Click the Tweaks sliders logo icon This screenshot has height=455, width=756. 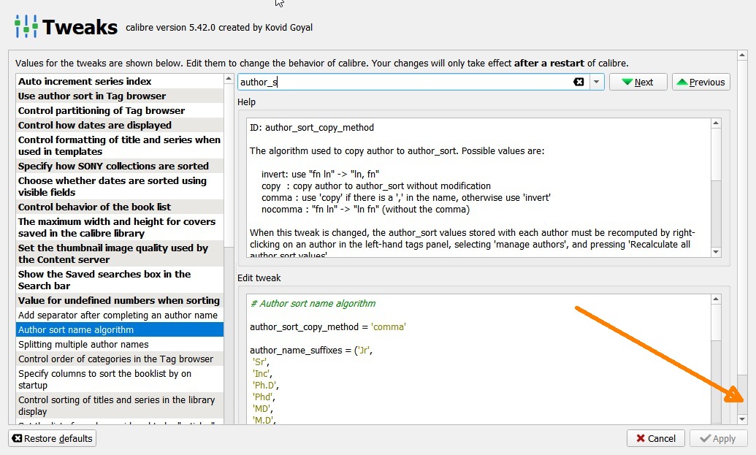tap(26, 26)
